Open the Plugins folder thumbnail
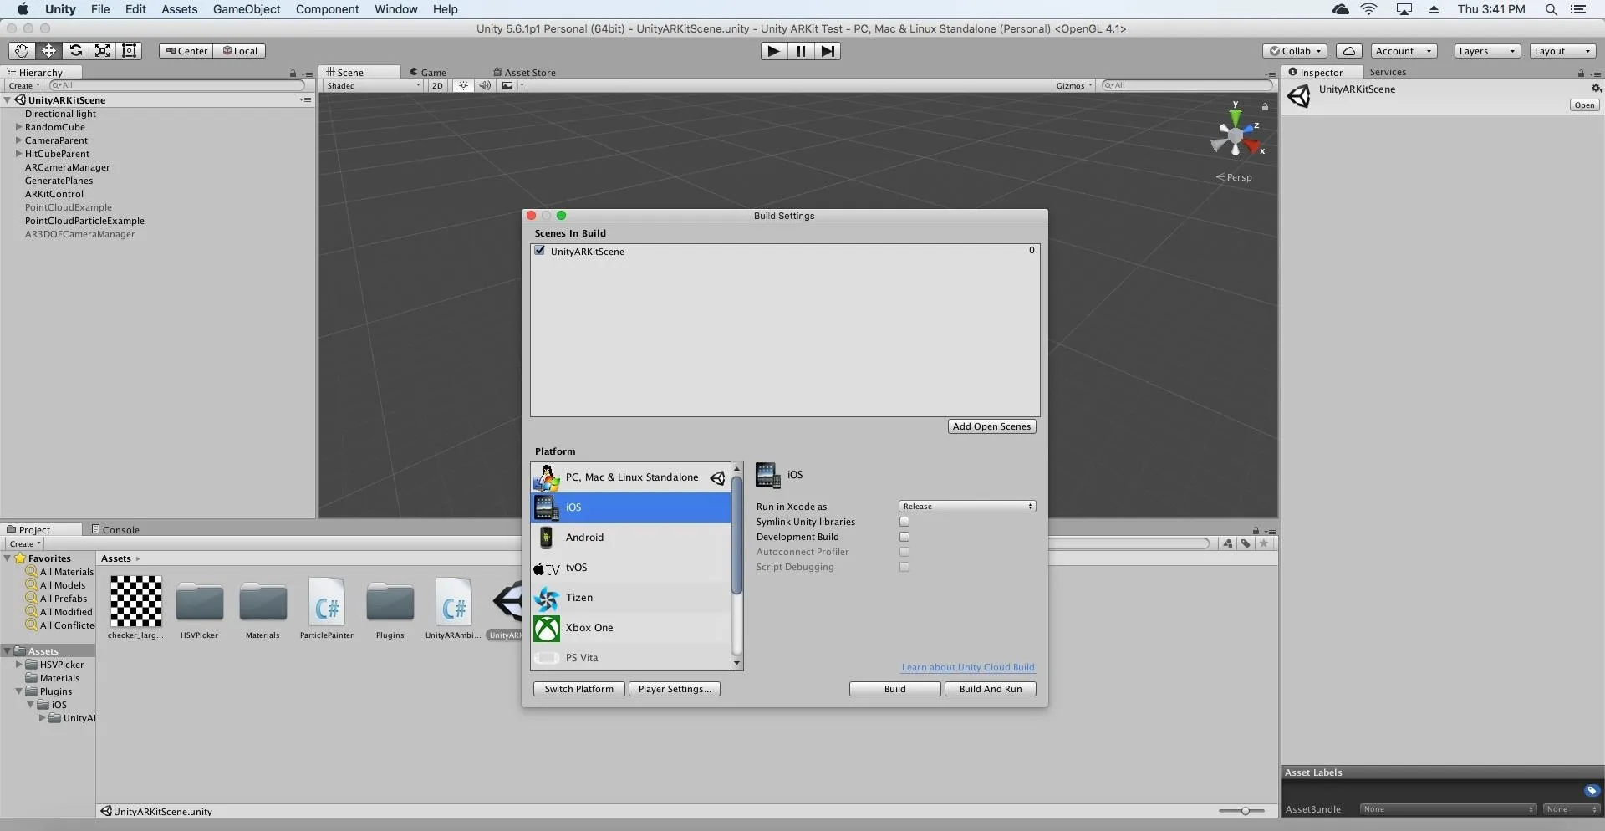This screenshot has width=1605, height=831. [390, 603]
